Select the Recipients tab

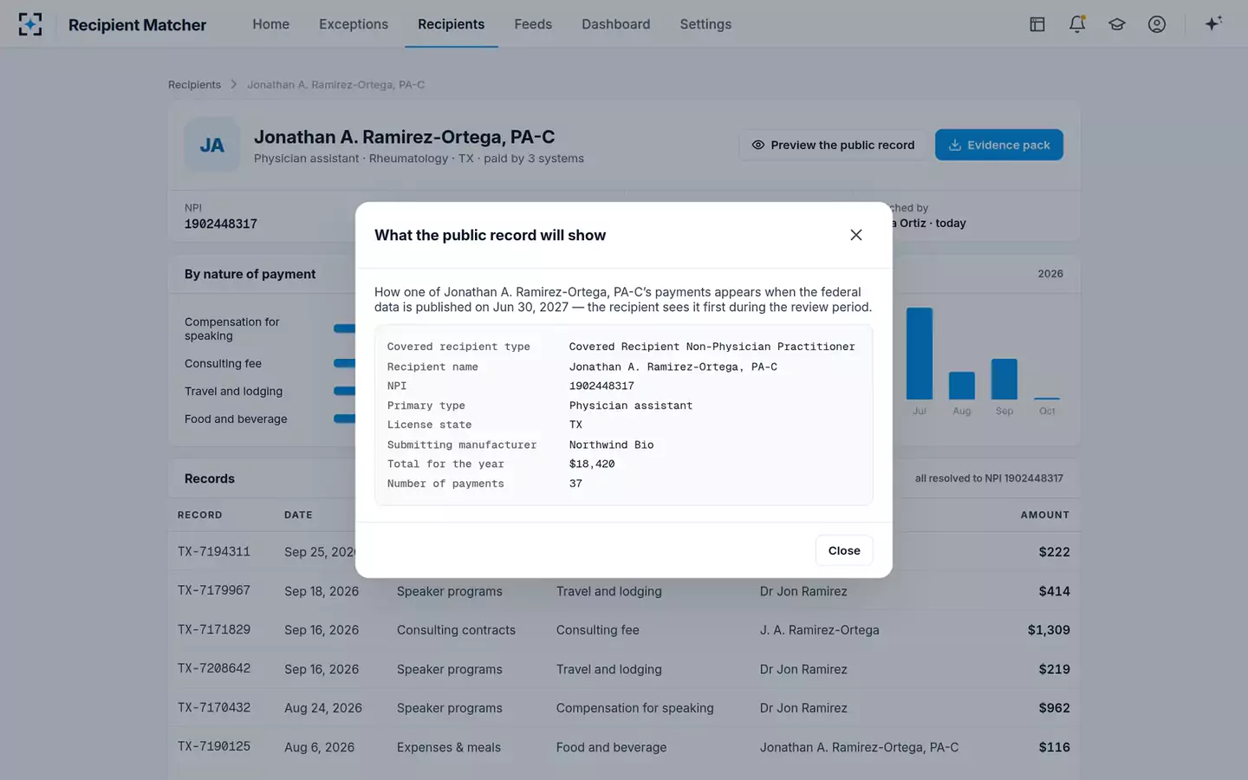[x=452, y=24]
